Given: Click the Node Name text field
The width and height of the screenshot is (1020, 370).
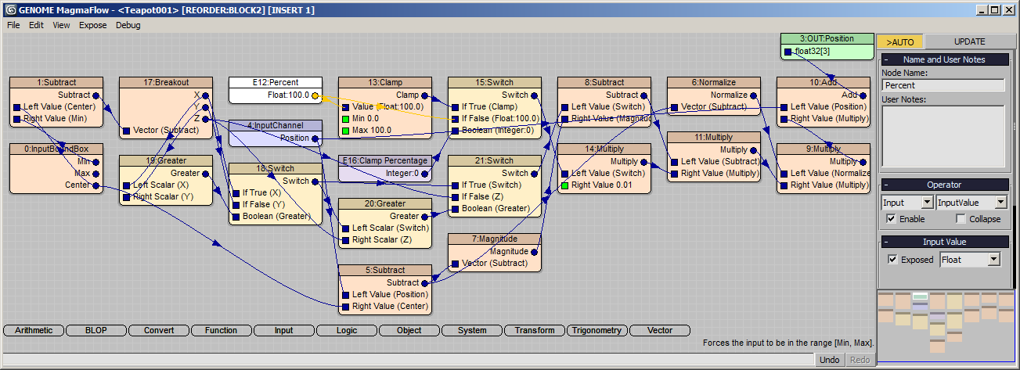Looking at the screenshot, I should point(943,85).
